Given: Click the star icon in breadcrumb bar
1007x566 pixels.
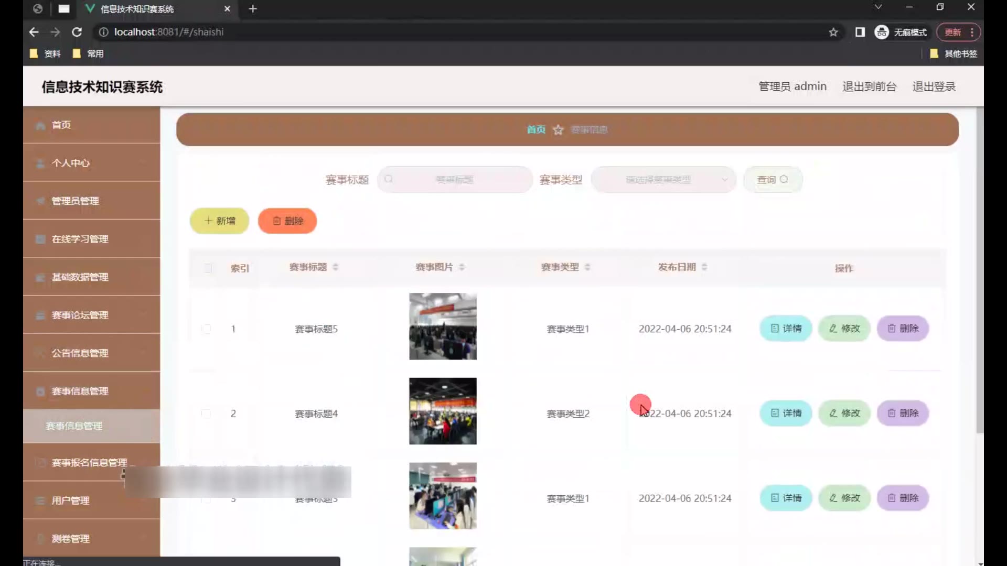Looking at the screenshot, I should [558, 130].
